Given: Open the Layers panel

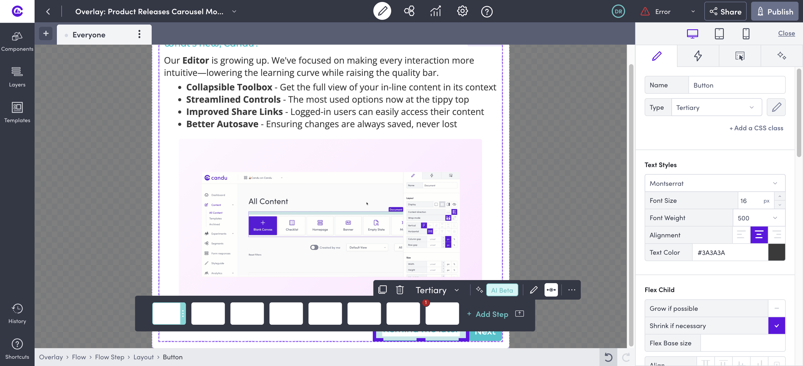Looking at the screenshot, I should [x=17, y=77].
